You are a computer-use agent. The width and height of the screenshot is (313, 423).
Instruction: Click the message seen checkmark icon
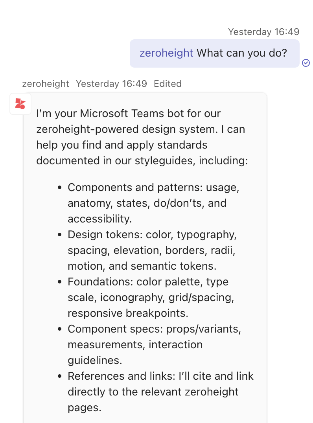click(306, 63)
